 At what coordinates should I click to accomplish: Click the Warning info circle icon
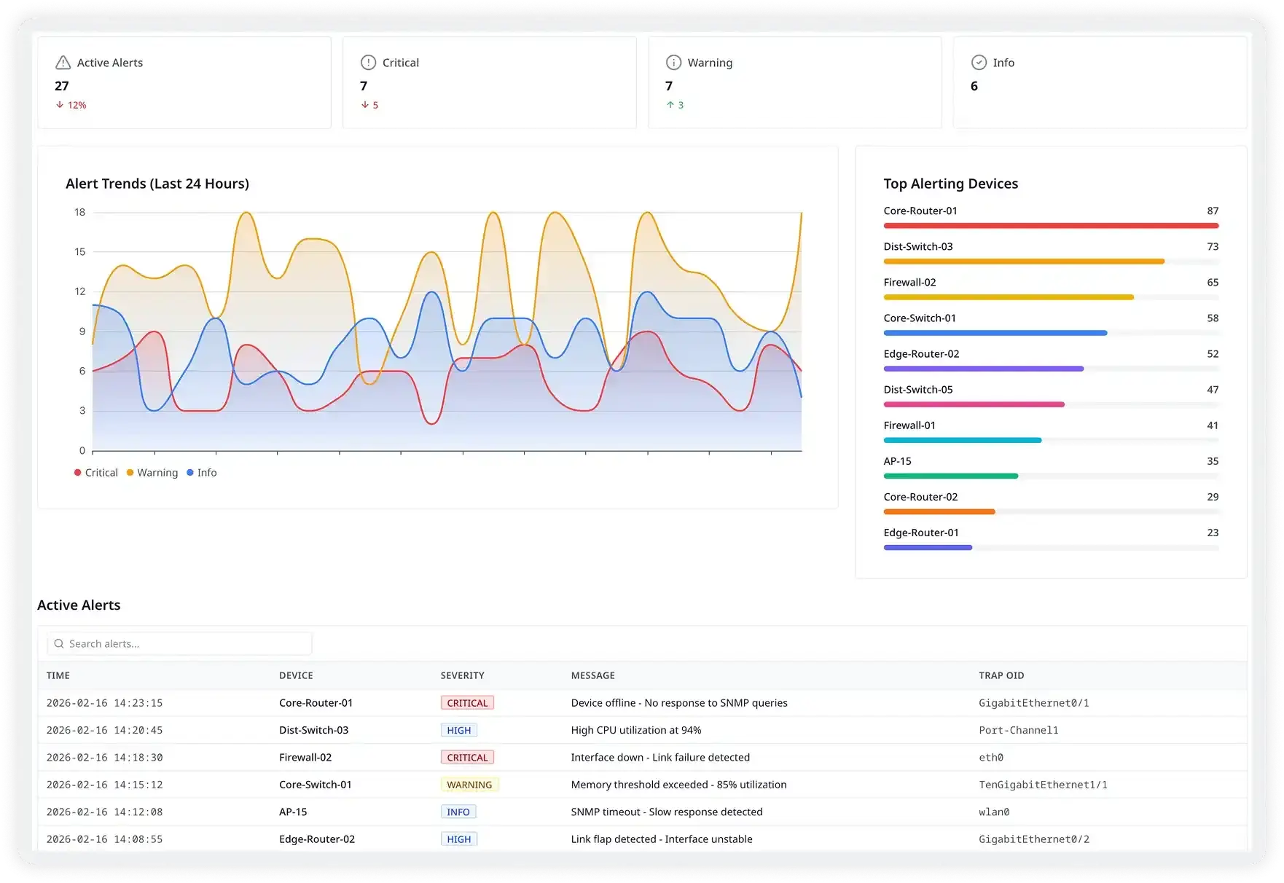coord(673,63)
